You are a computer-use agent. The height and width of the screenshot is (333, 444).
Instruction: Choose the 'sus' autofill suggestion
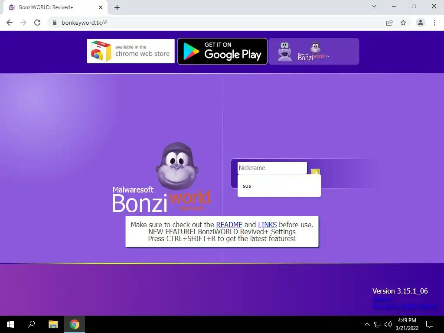[x=279, y=186]
